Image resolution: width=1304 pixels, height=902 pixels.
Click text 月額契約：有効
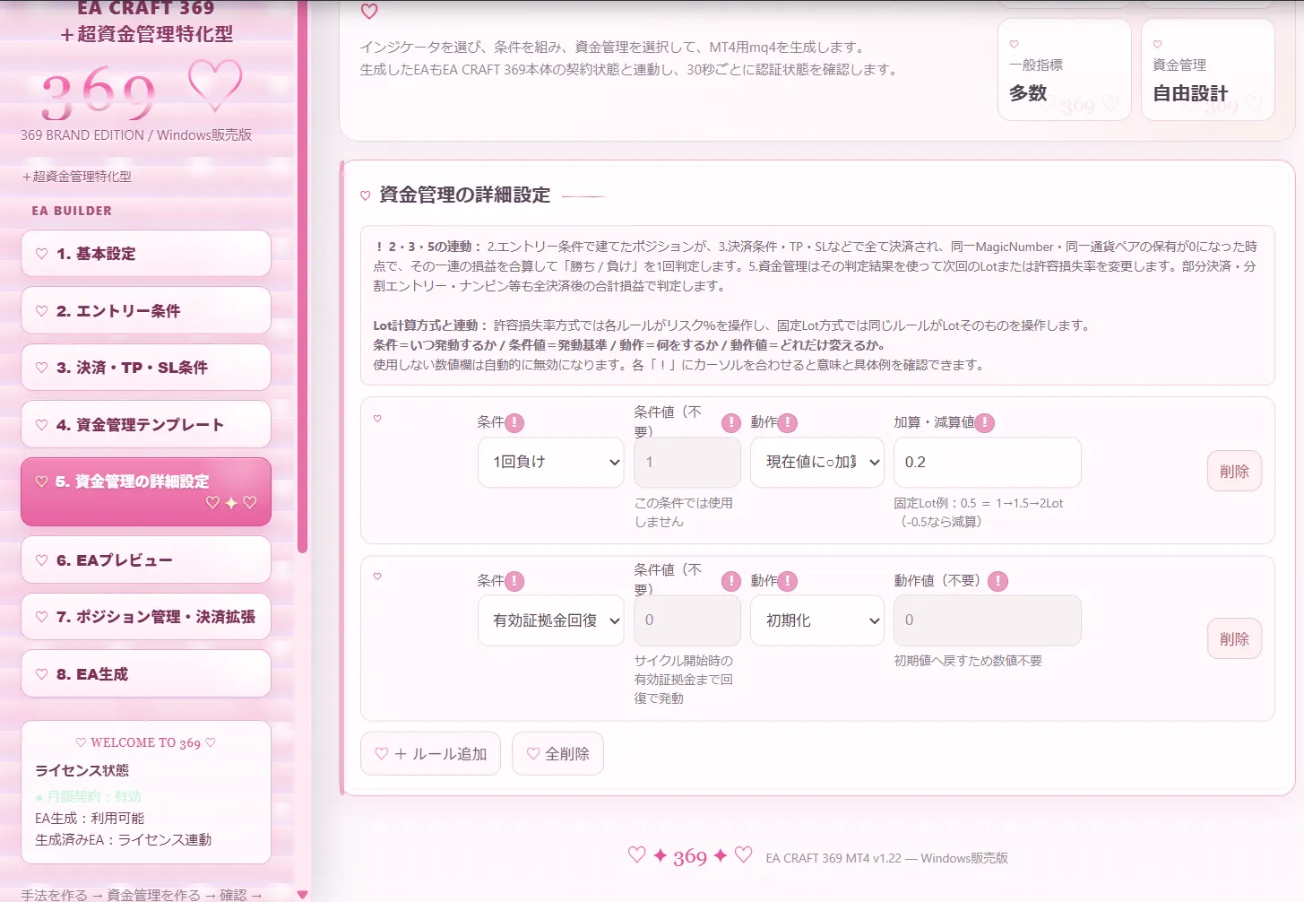[x=94, y=796]
